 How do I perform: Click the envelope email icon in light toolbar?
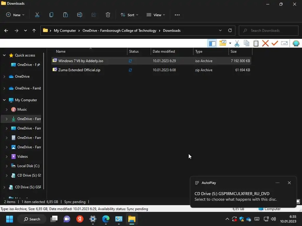pyautogui.click(x=284, y=43)
